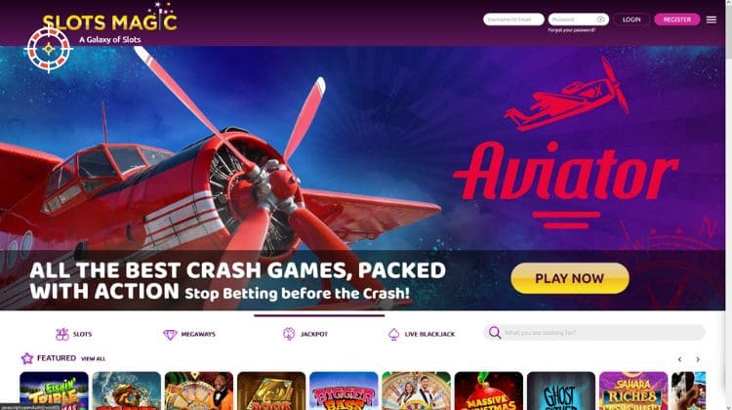Image resolution: width=732 pixels, height=410 pixels.
Task: Focus the Username or Email field
Action: point(513,20)
